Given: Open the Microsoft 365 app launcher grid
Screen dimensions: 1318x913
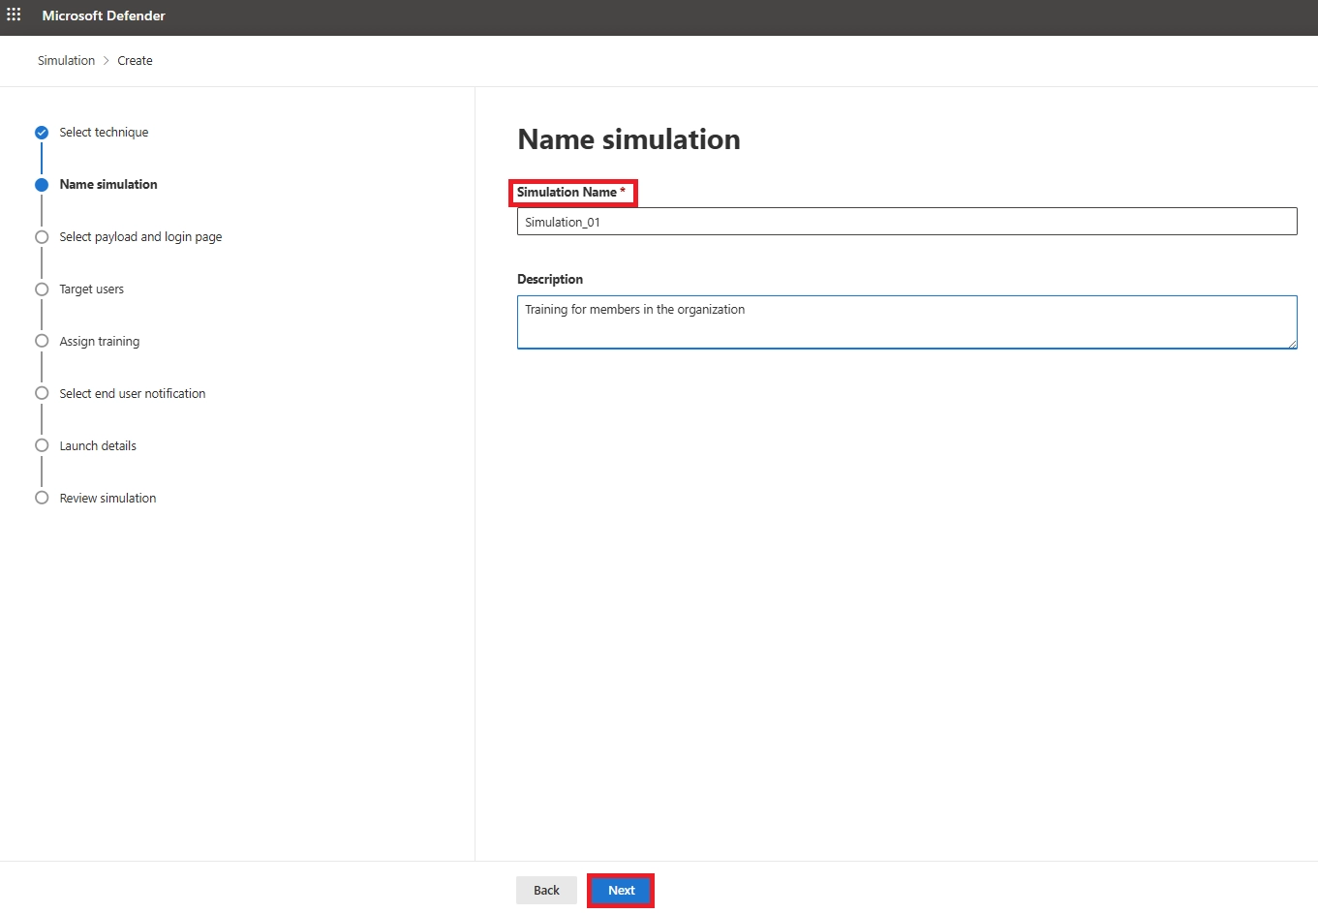Looking at the screenshot, I should tap(13, 15).
